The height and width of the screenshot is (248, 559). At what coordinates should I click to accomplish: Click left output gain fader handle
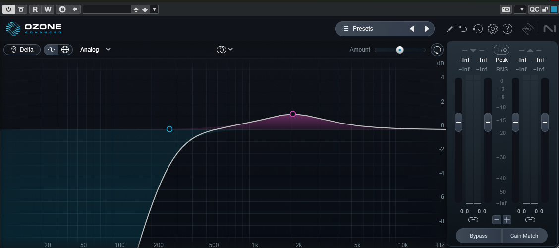pyautogui.click(x=515, y=122)
